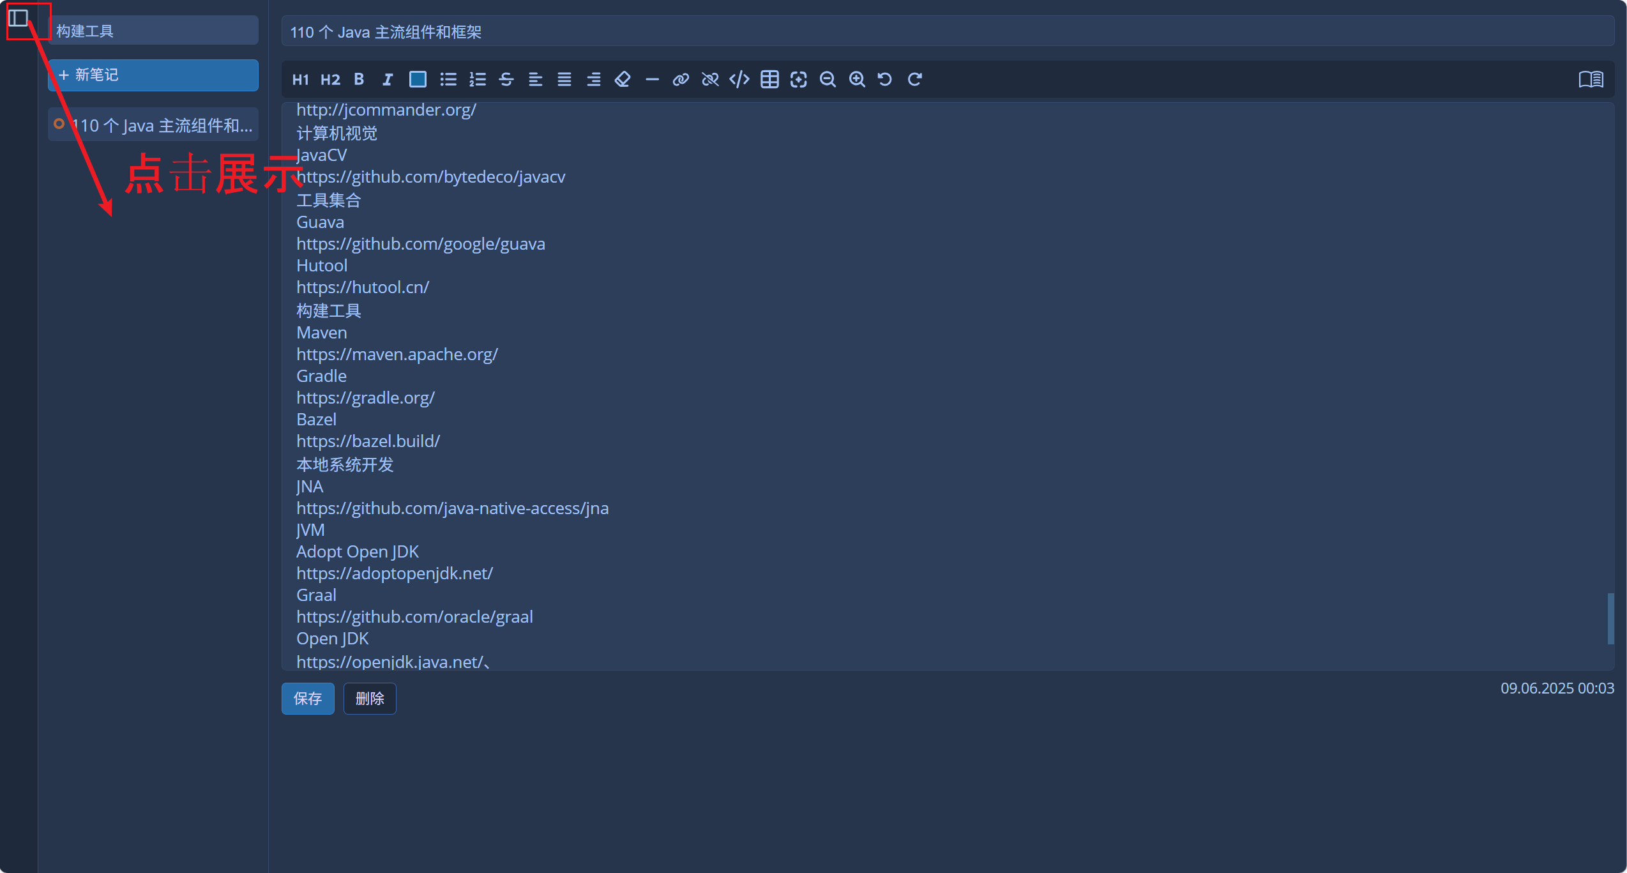Click the JVM line
The image size is (1627, 873).
click(x=310, y=530)
